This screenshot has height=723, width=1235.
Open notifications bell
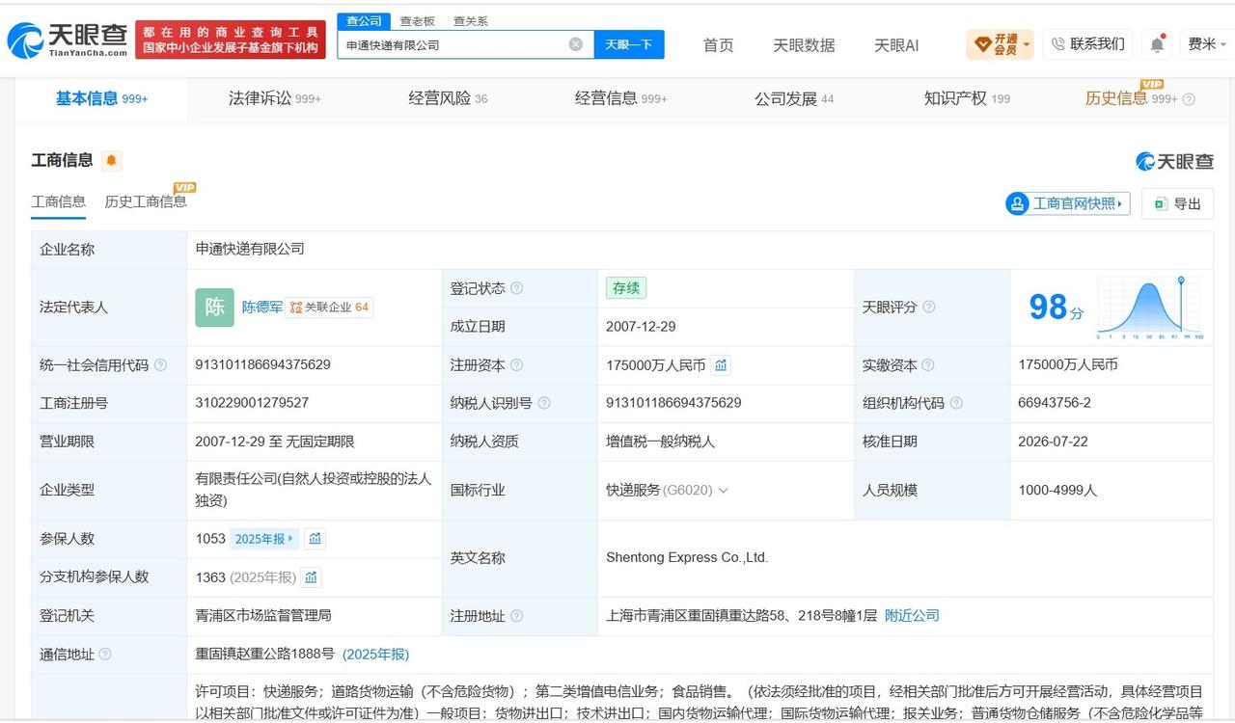pyautogui.click(x=1157, y=44)
